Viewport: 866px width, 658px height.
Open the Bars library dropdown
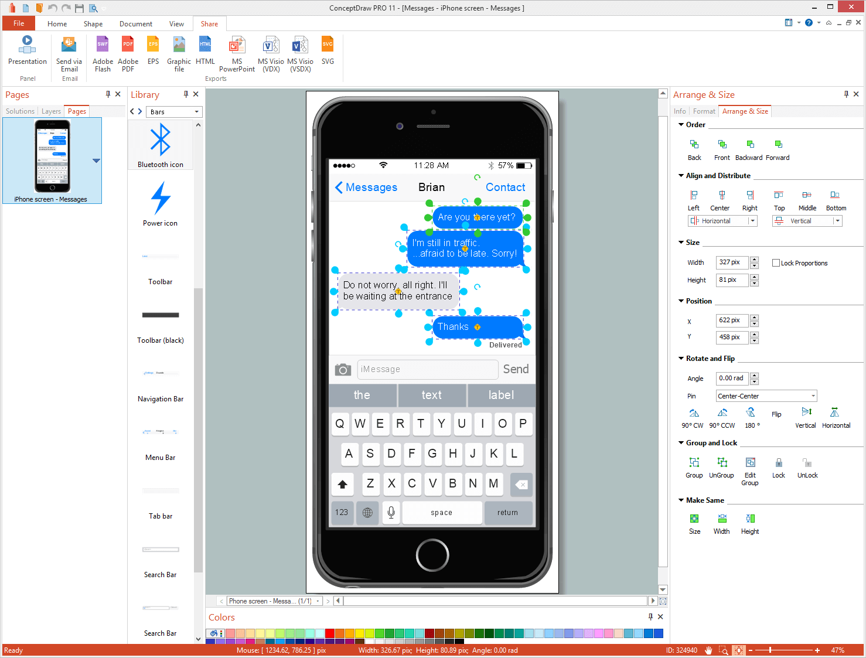click(196, 112)
